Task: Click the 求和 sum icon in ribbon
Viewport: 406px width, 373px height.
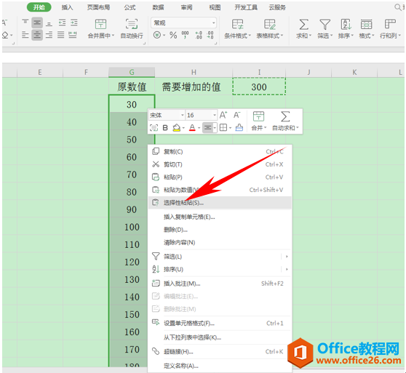Action: tap(303, 25)
